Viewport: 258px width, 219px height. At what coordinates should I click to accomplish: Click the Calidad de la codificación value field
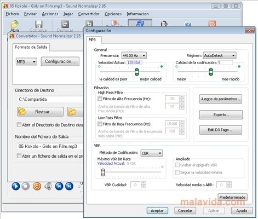(x=225, y=62)
